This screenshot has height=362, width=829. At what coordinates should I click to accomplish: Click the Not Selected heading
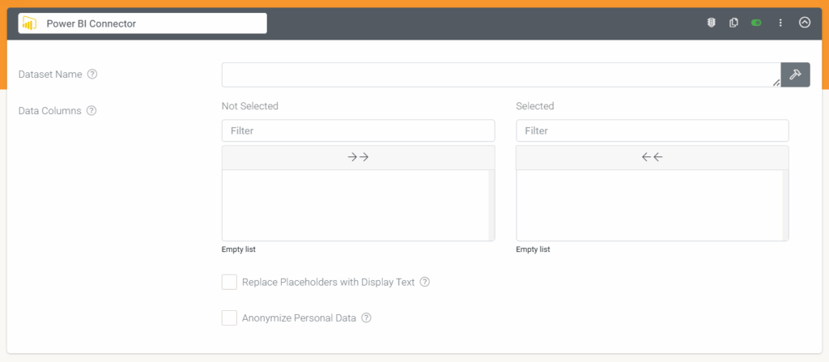250,106
